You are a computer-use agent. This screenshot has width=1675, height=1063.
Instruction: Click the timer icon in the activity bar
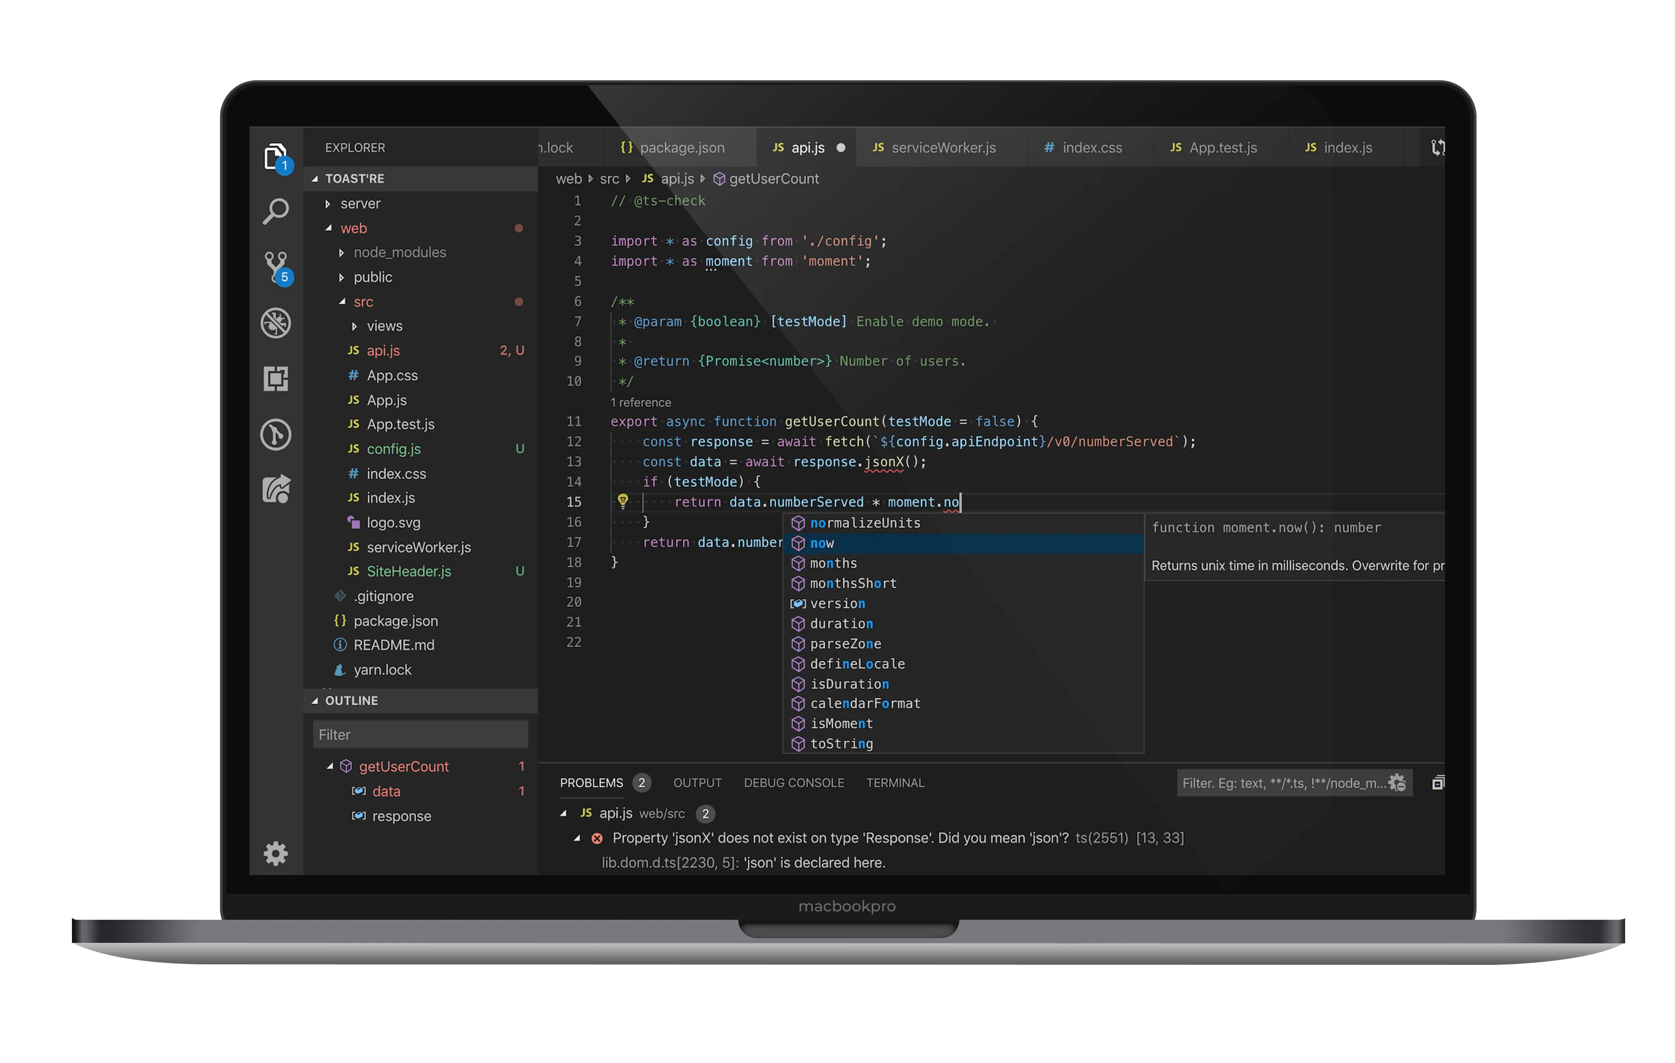[x=276, y=434]
